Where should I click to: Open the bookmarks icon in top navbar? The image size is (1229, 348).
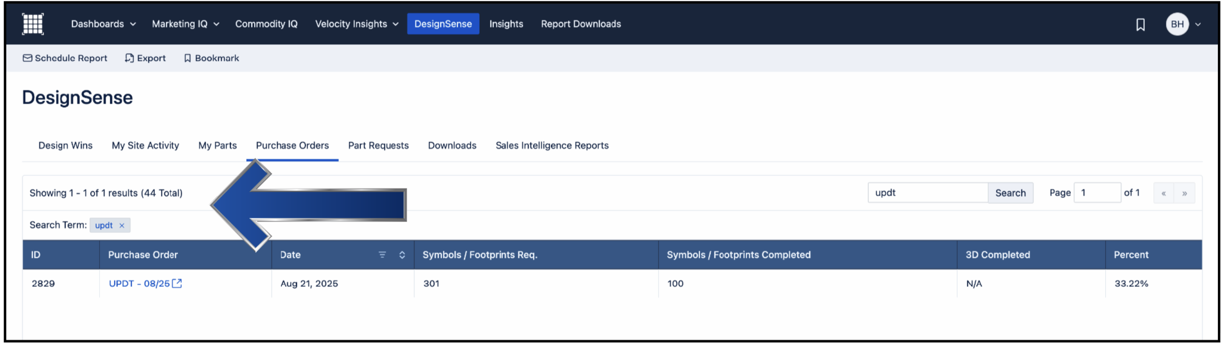coord(1140,24)
